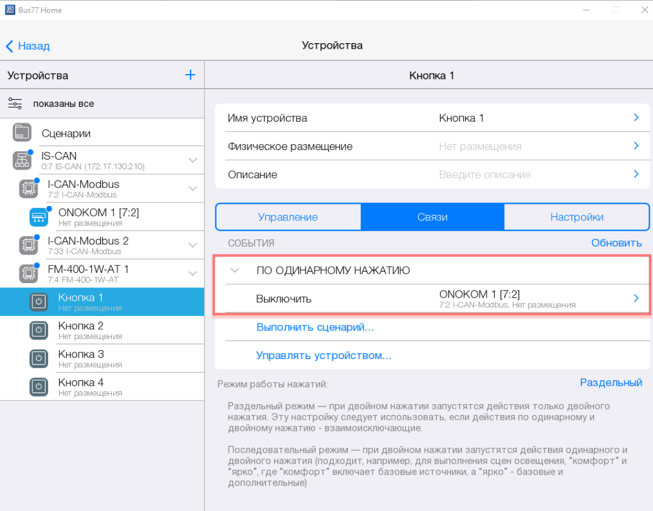Click the I-CAN-Modbus 2 chip icon
Screen dimensions: 653x511
(x=28, y=245)
